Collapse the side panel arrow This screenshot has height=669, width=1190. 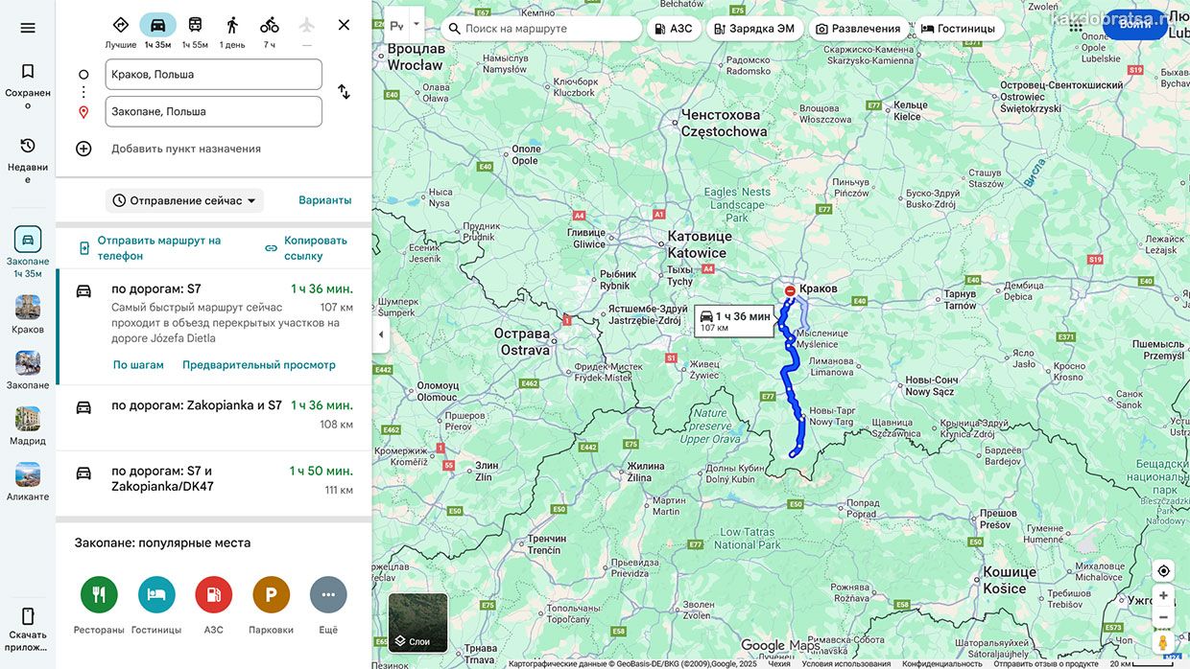coord(381,334)
